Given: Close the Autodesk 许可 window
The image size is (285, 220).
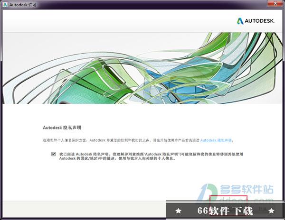Looking at the screenshot, I should (x=275, y=3).
